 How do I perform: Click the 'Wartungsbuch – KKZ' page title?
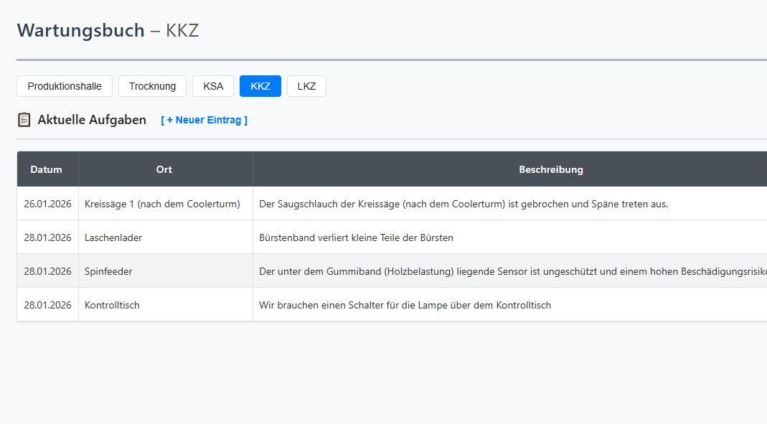coord(108,30)
